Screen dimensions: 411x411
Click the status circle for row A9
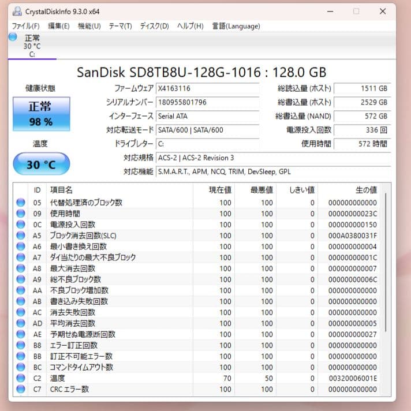pos(21,279)
